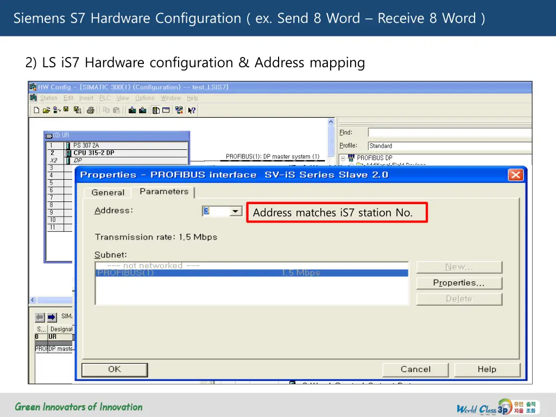The image size is (556, 417).
Task: Click the Delete subnet button
Action: tap(459, 299)
